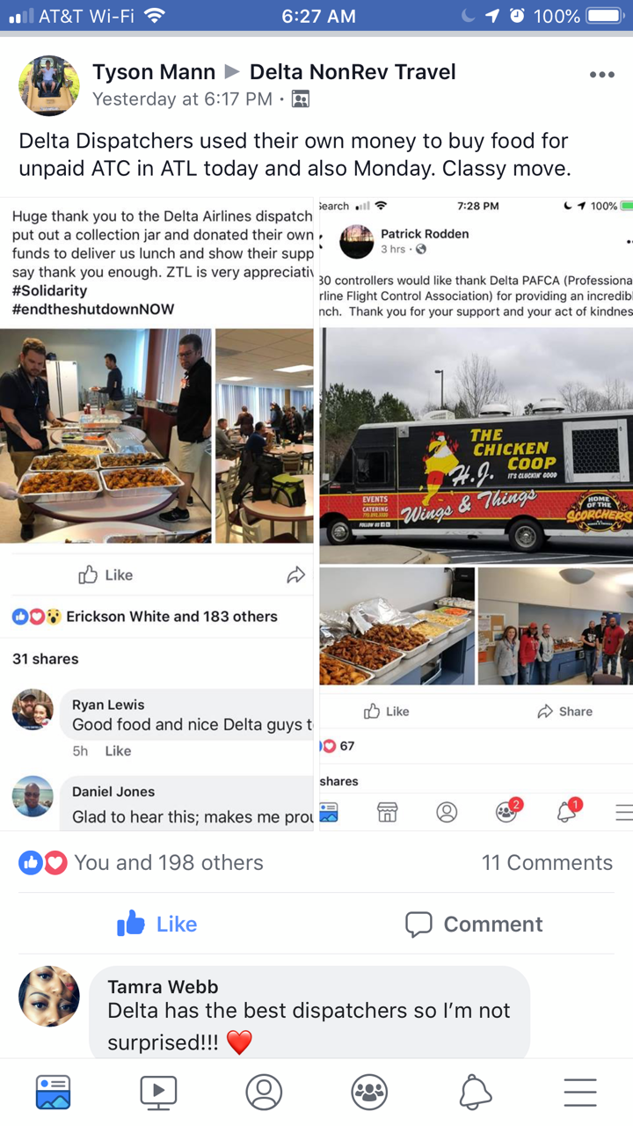Open reactions list You and 198 others
Viewport: 633px width, 1126px height.
[142, 863]
